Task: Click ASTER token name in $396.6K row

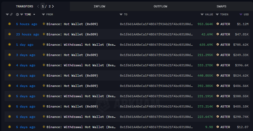Action: click(225, 65)
